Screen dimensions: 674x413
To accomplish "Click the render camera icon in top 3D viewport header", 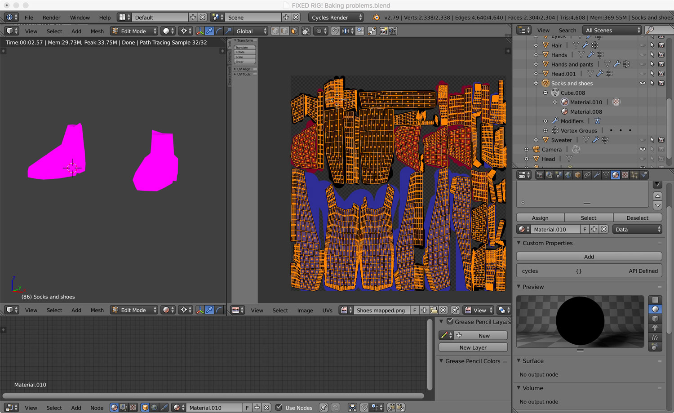I will point(383,31).
